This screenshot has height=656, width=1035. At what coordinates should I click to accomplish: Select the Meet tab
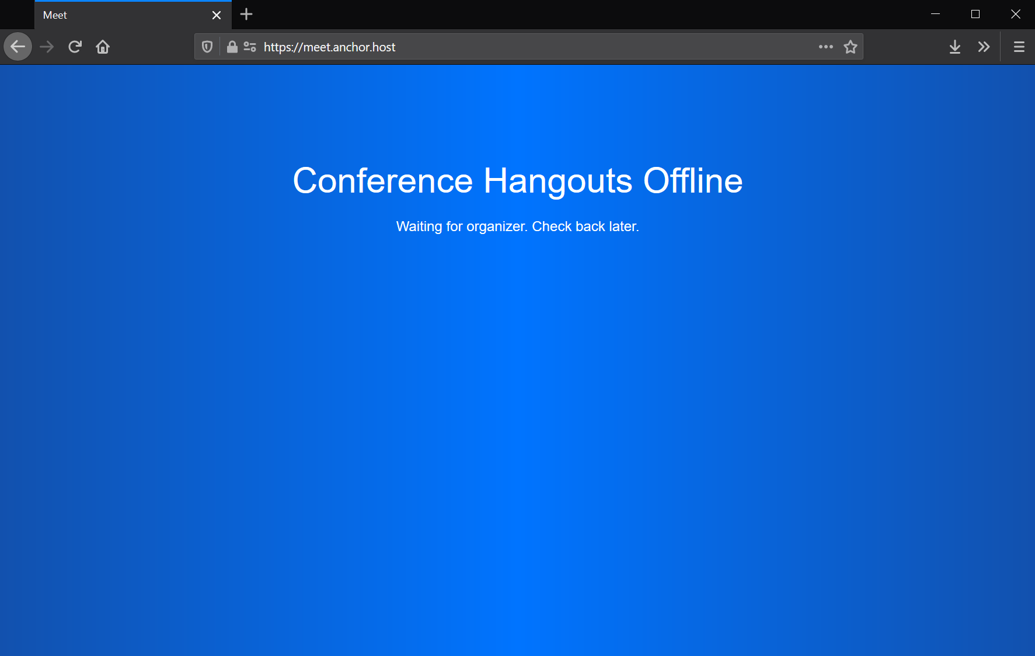point(133,15)
